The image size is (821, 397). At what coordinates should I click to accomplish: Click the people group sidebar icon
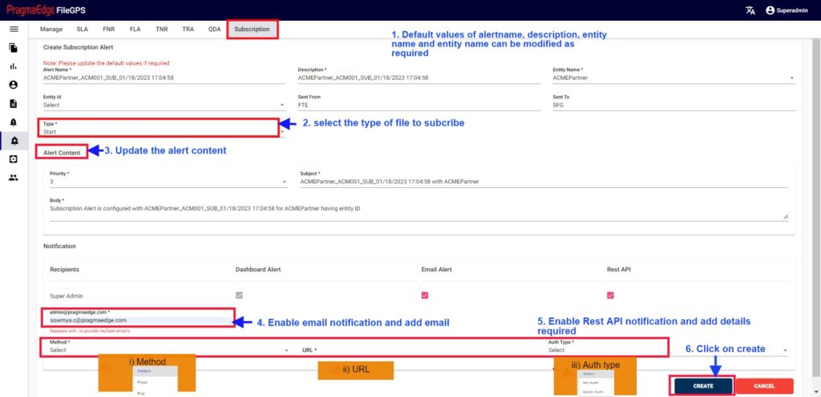point(14,178)
